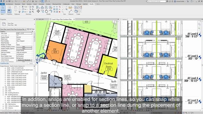Select the Align tool icon
This screenshot has height=114, width=203.
[x=38, y=7]
